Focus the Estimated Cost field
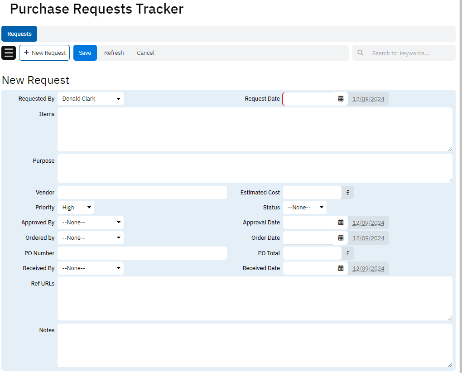The width and height of the screenshot is (462, 373). click(x=312, y=193)
